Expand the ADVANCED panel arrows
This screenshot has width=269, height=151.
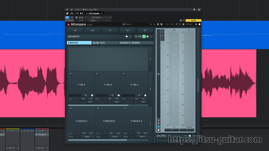coord(130,37)
